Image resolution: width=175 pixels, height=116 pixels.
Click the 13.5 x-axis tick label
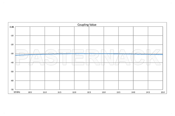[x=118, y=92]
